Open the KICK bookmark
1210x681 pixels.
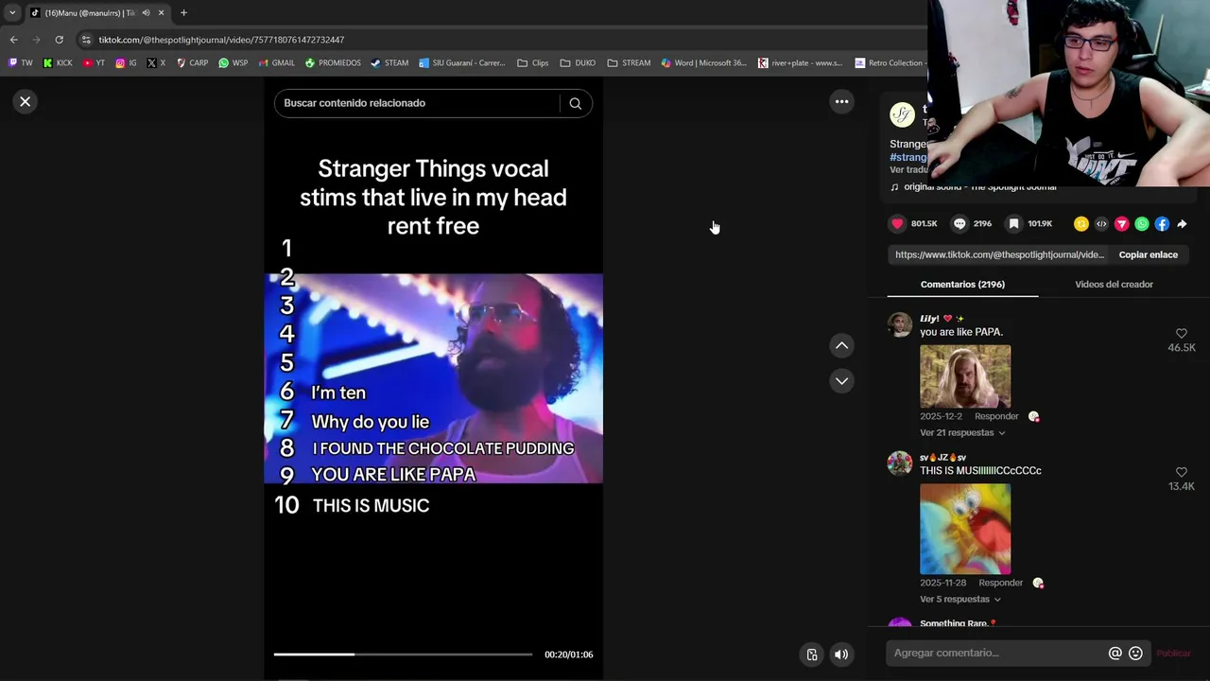[58, 63]
